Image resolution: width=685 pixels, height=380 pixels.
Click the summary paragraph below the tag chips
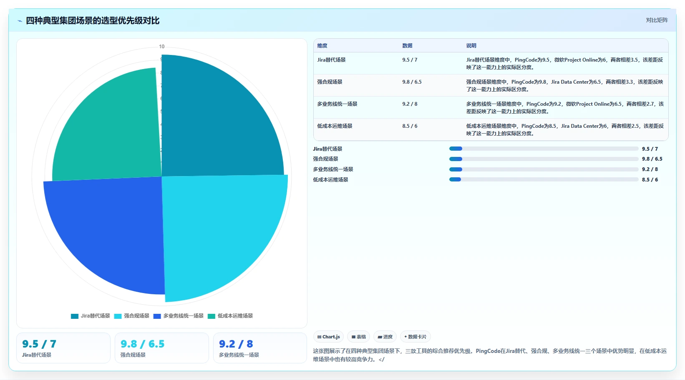click(490, 355)
